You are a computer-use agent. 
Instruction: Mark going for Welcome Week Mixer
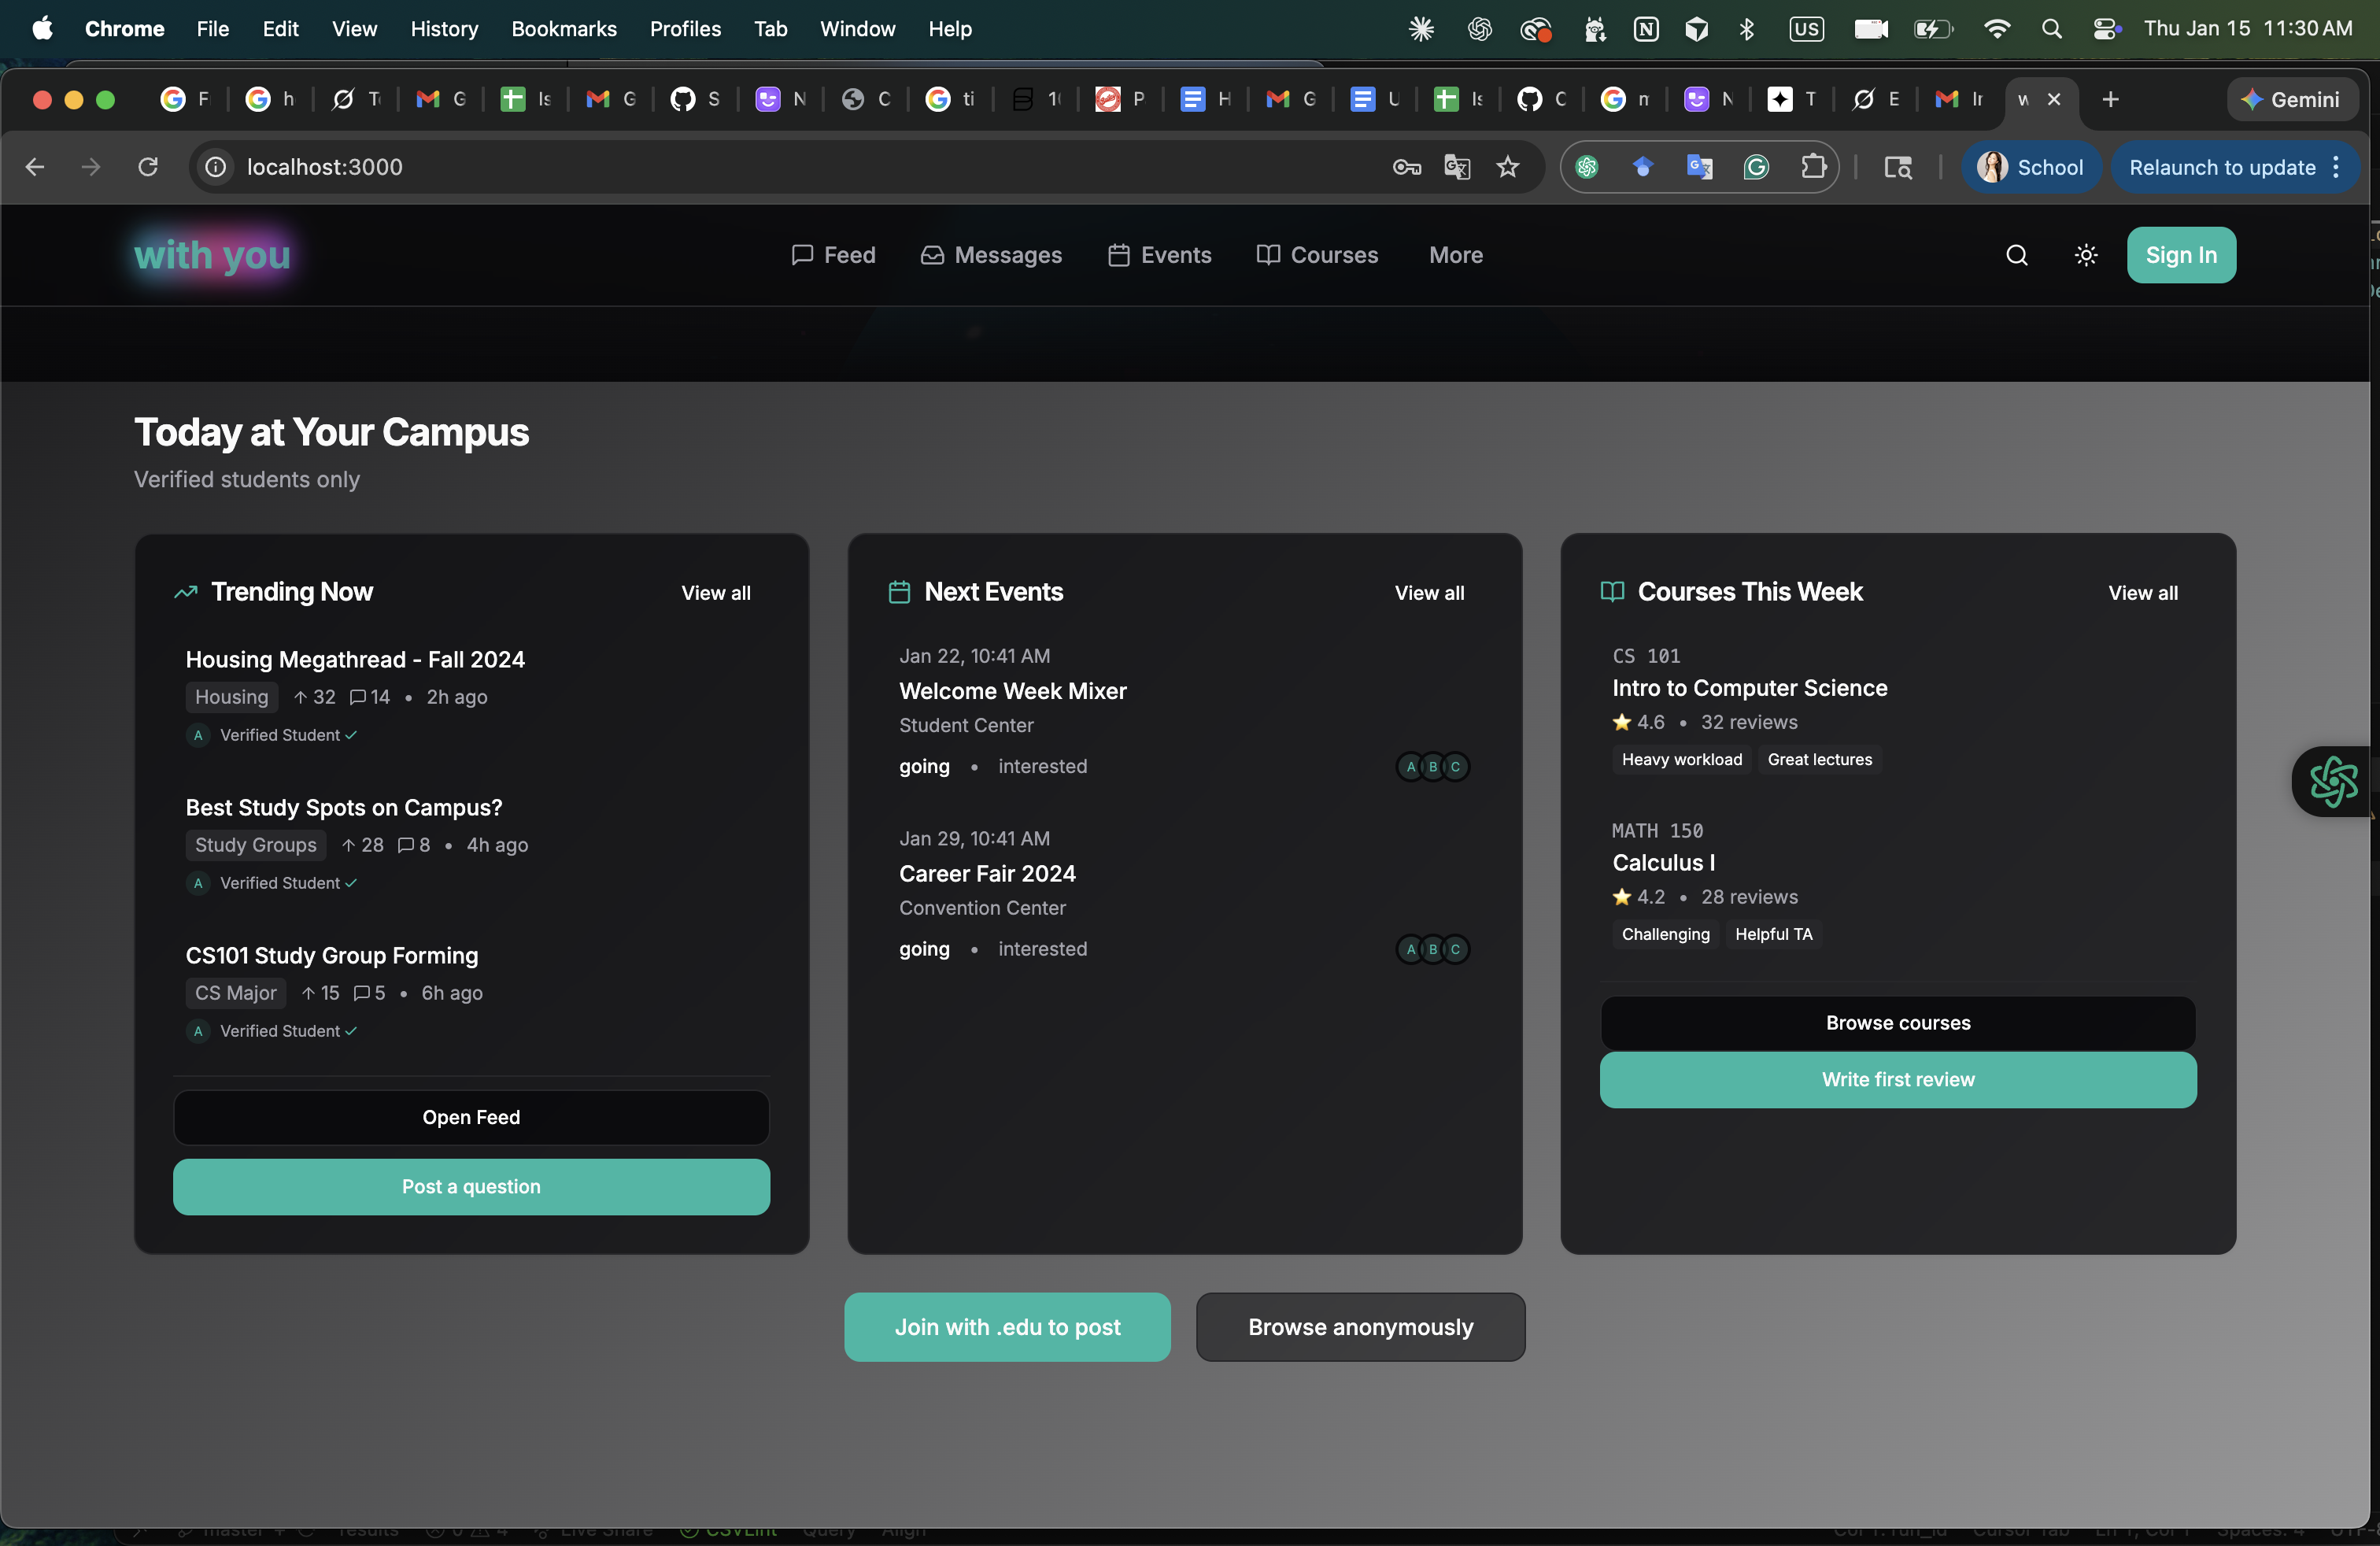(924, 766)
